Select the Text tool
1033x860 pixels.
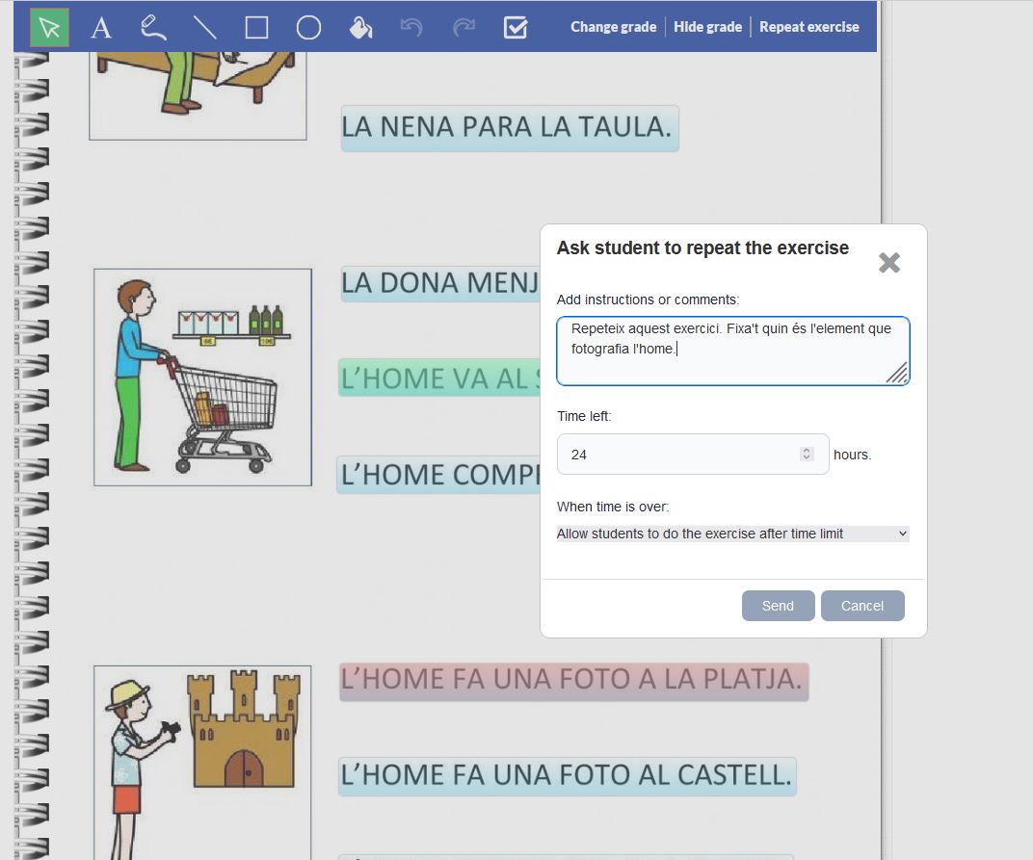point(100,28)
